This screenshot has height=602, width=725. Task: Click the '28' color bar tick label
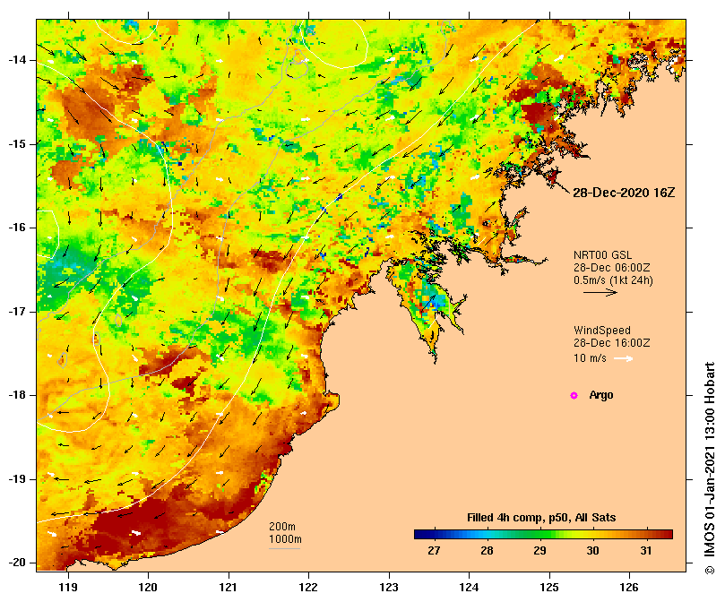[487, 551]
